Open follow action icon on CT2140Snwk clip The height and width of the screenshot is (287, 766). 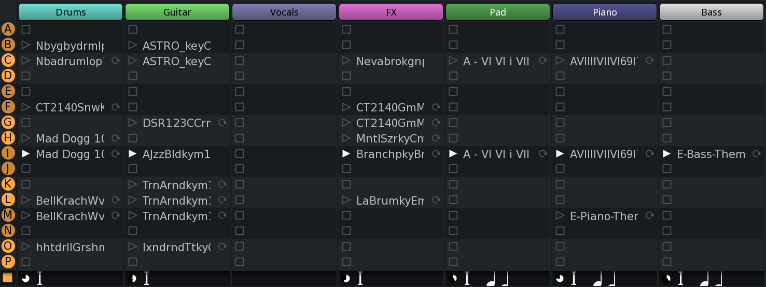[x=116, y=107]
